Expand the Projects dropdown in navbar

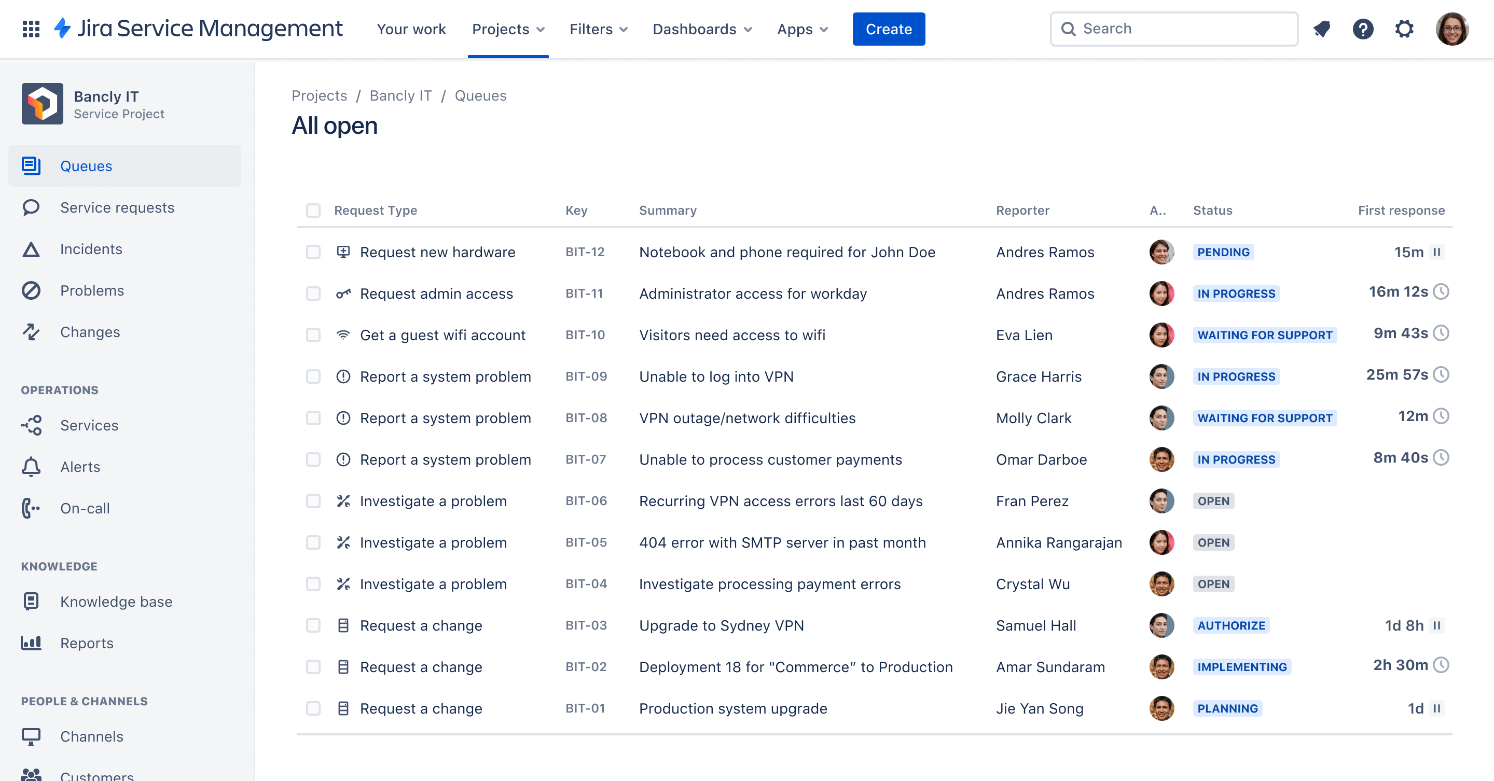coord(509,29)
